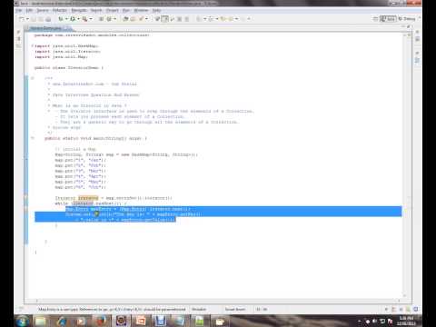Expand the Search toolbar dropdown arrow
This screenshot has height=327, width=436.
pyautogui.click(x=147, y=19)
